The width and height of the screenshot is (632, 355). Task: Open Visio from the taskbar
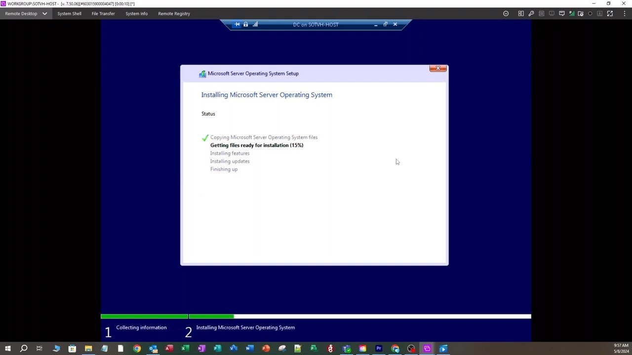click(x=234, y=349)
